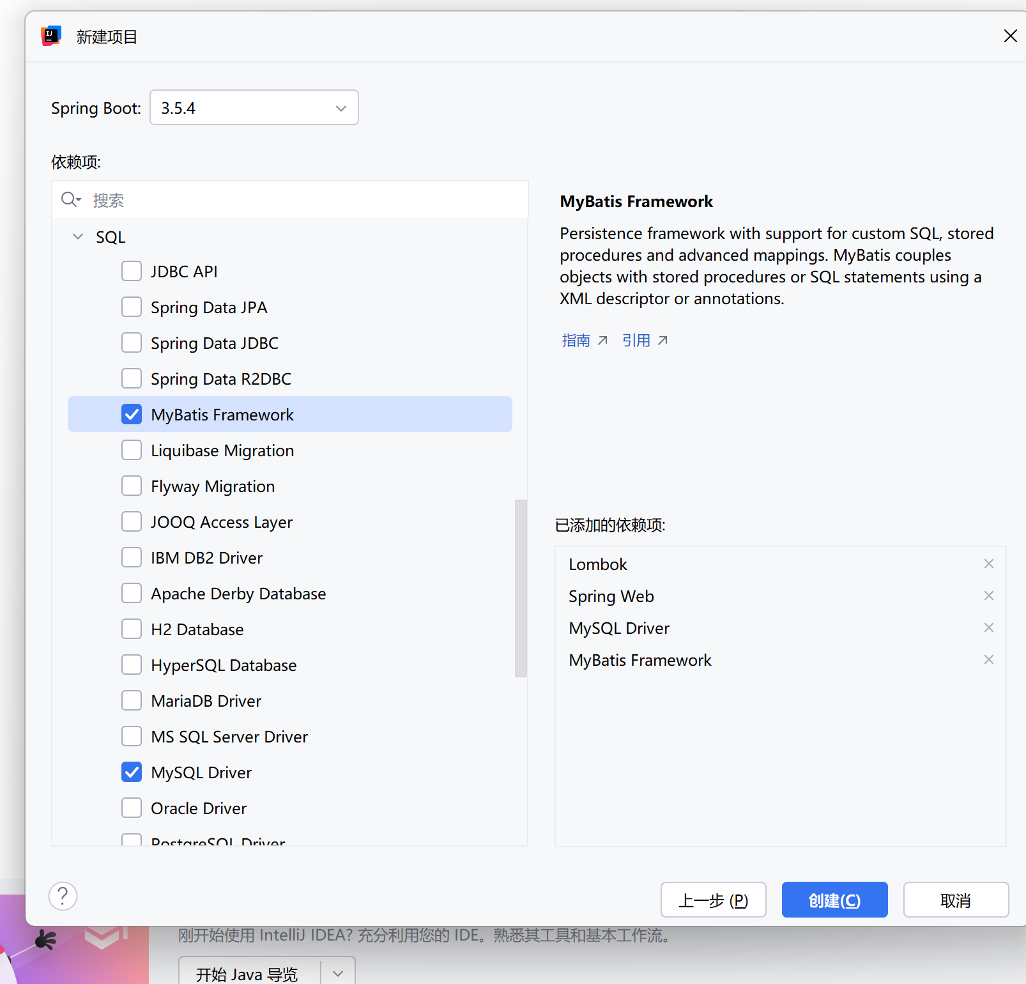1026x984 pixels.
Task: Uncheck MyBatis Framework checkbox
Action: point(132,414)
